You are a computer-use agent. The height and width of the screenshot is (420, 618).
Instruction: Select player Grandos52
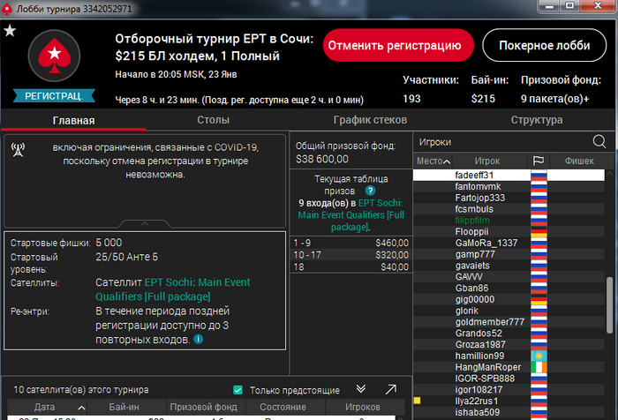(x=509, y=334)
